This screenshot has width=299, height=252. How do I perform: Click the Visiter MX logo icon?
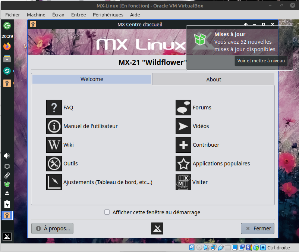click(183, 182)
